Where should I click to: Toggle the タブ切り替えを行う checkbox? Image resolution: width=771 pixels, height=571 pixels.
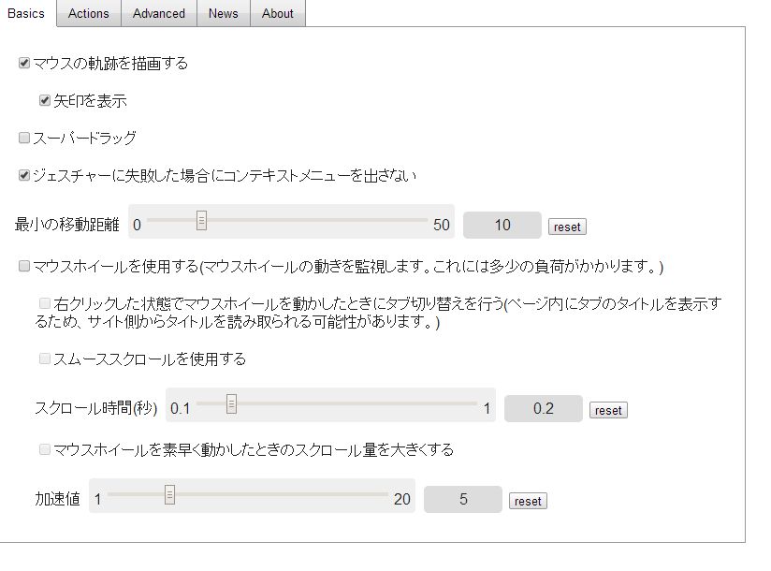[x=45, y=303]
